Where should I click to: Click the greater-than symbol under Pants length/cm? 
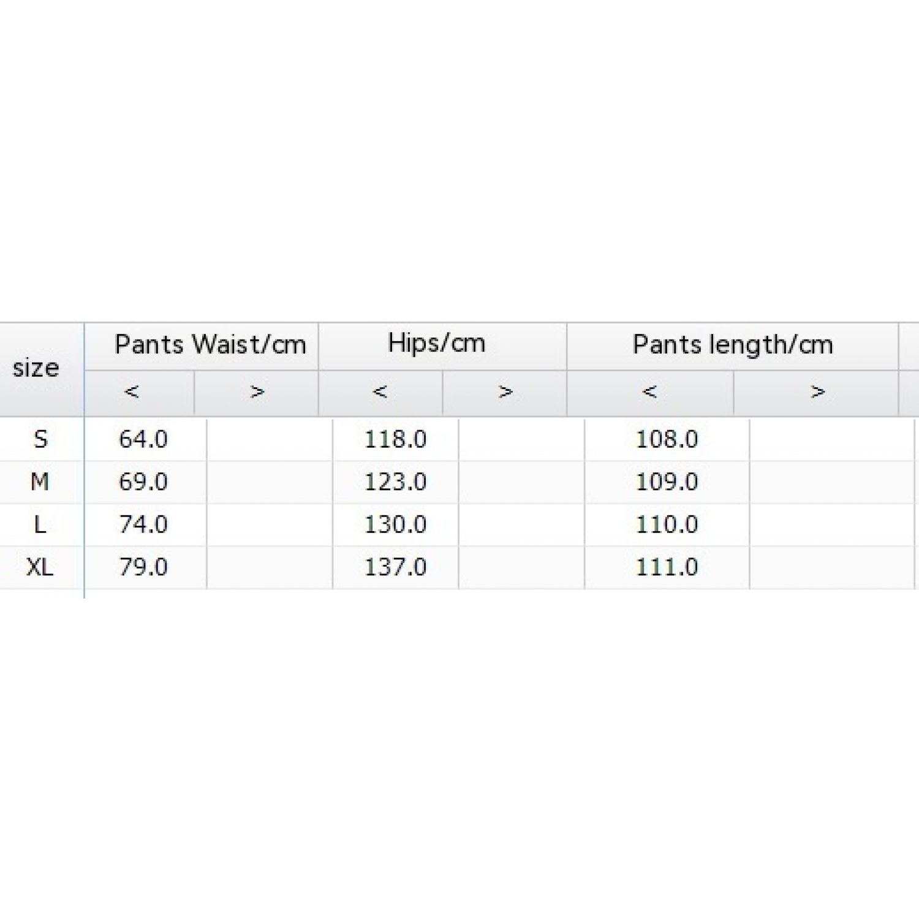click(x=817, y=391)
